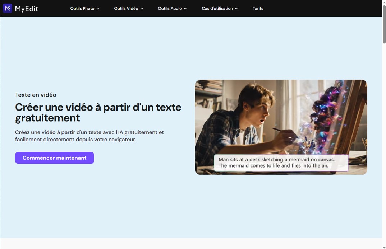Expand the Outils Audio chevron arrow

tap(185, 9)
